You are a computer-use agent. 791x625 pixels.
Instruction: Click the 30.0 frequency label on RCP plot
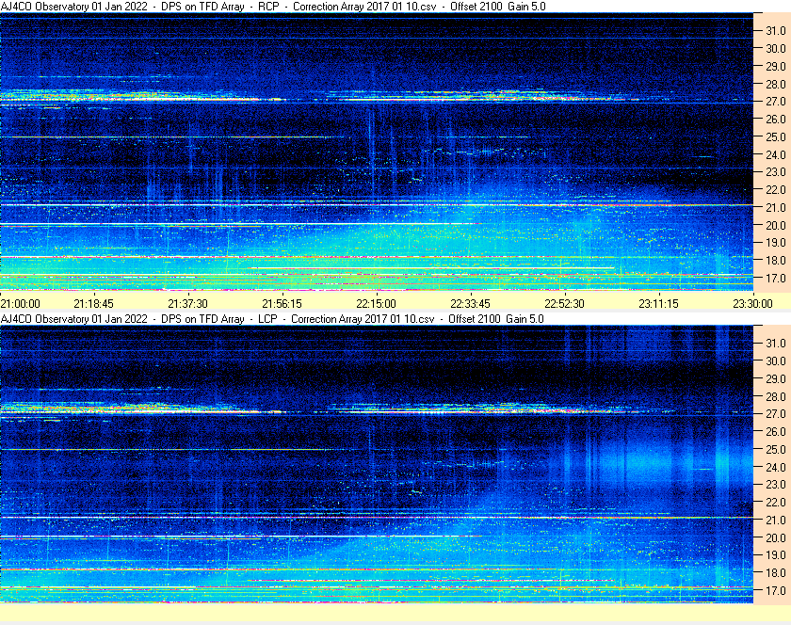point(776,48)
